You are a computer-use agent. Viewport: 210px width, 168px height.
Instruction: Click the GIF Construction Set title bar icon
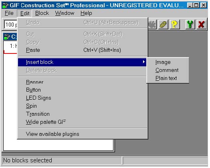pos(5,6)
